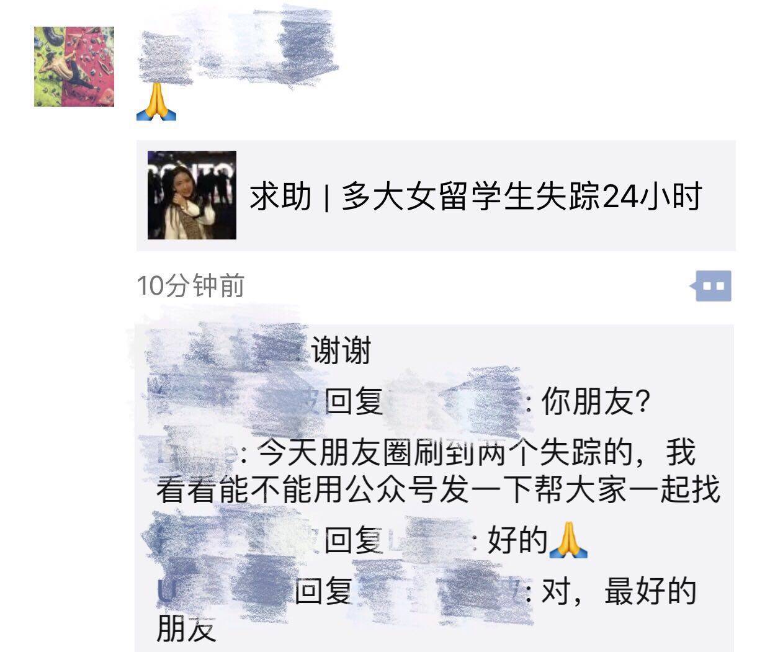Open the replied-to name before 好的
This screenshot has width=770, height=652.
tap(429, 540)
